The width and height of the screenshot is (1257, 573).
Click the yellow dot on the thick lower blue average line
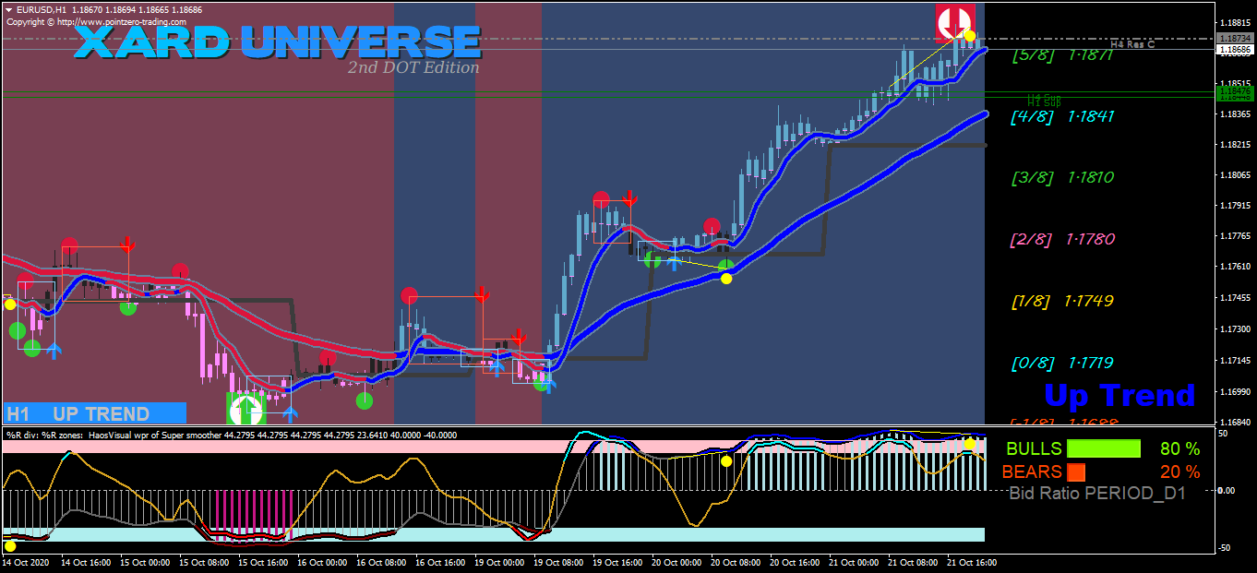(x=726, y=279)
